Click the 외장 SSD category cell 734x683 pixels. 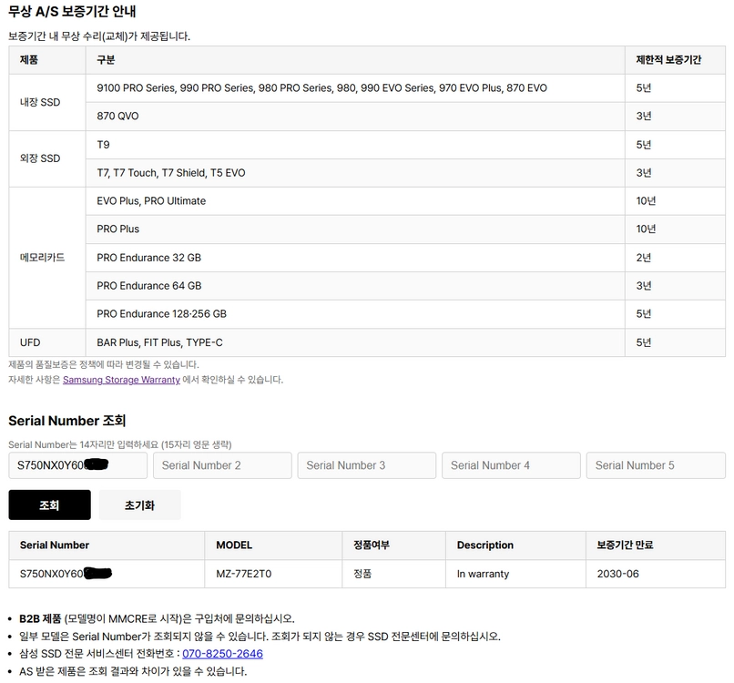[x=46, y=158]
